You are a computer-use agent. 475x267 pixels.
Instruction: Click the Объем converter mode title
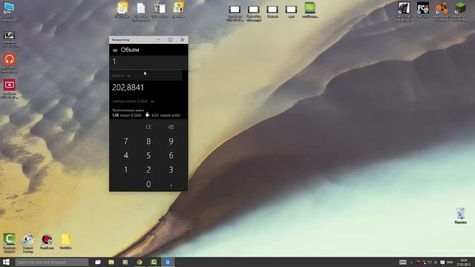tap(130, 50)
